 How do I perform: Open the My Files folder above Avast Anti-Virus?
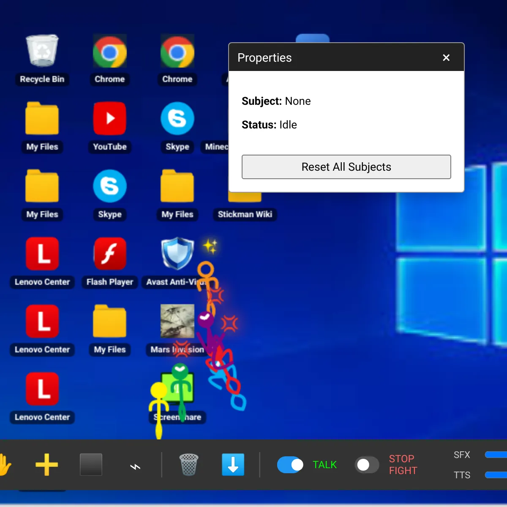click(177, 186)
